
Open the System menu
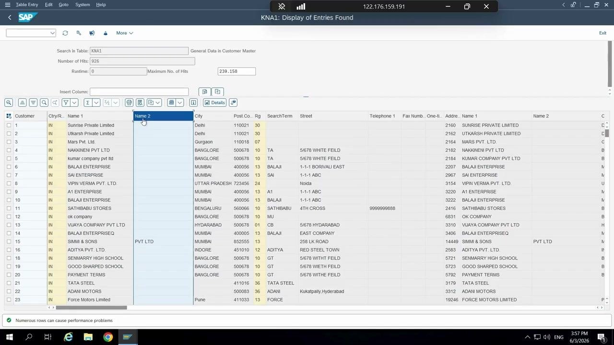(83, 5)
